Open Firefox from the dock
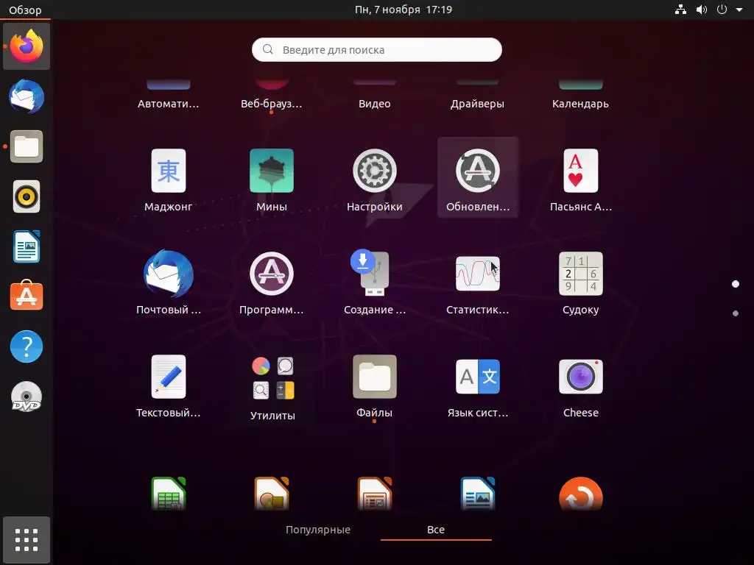Viewport: 754px width, 565px height. (x=27, y=46)
